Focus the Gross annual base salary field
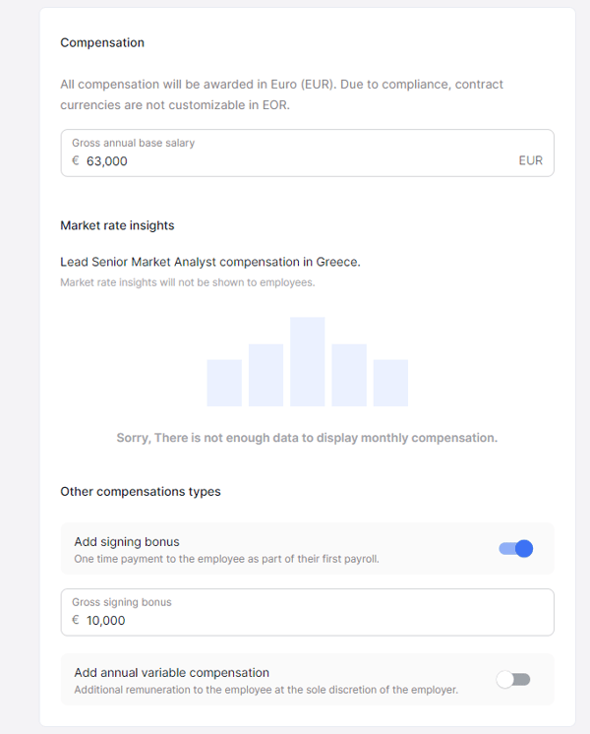Image resolution: width=590 pixels, height=734 pixels. pyautogui.click(x=308, y=153)
